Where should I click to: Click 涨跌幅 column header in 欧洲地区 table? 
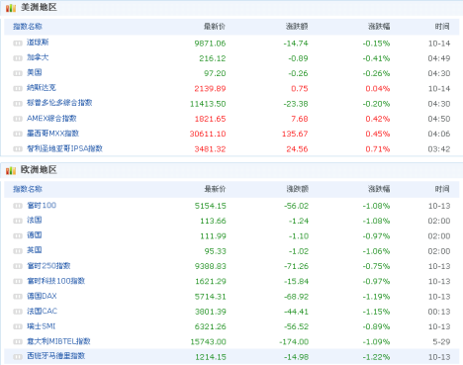pos(379,189)
